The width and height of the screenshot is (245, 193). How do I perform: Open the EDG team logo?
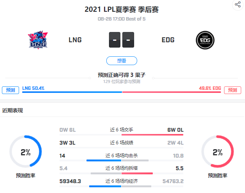coord(205,40)
